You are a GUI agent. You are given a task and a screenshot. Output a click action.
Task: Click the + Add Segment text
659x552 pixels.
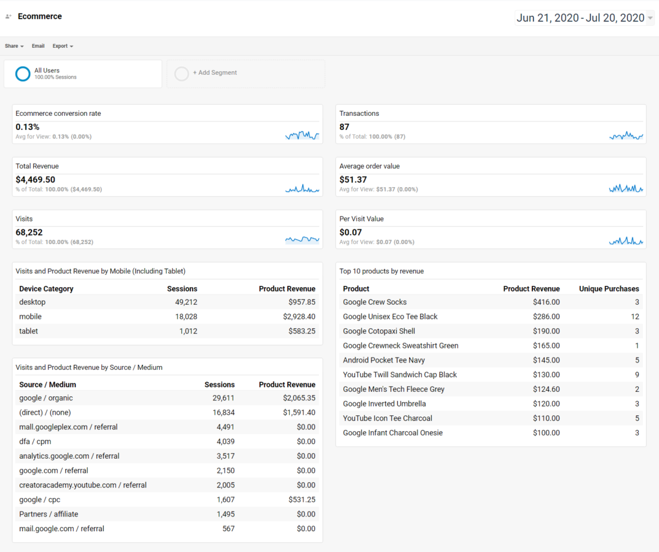[x=215, y=72]
